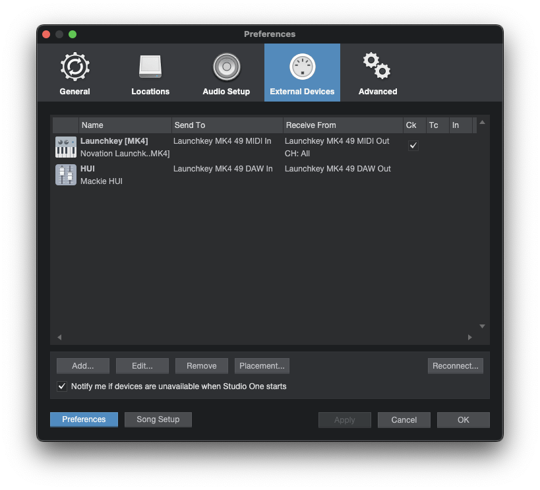This screenshot has height=490, width=540.
Task: Click the In column header
Action: click(460, 125)
